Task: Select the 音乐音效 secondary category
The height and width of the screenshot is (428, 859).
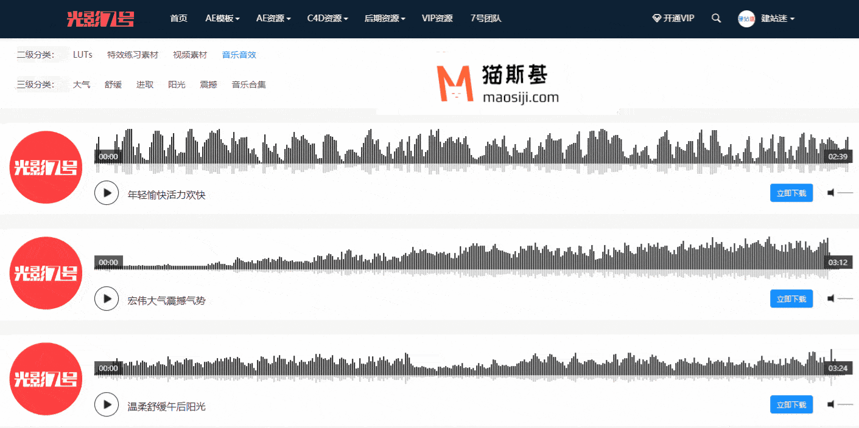Action: click(x=239, y=55)
